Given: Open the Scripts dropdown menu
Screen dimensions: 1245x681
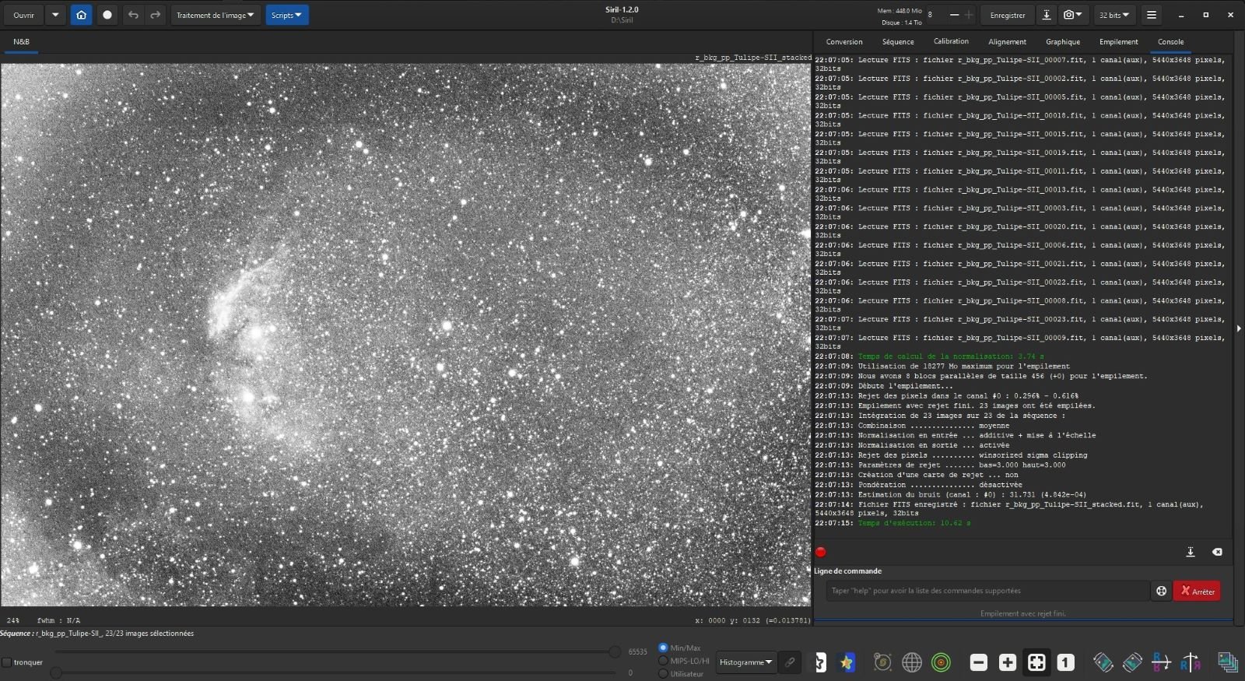Looking at the screenshot, I should (x=287, y=15).
